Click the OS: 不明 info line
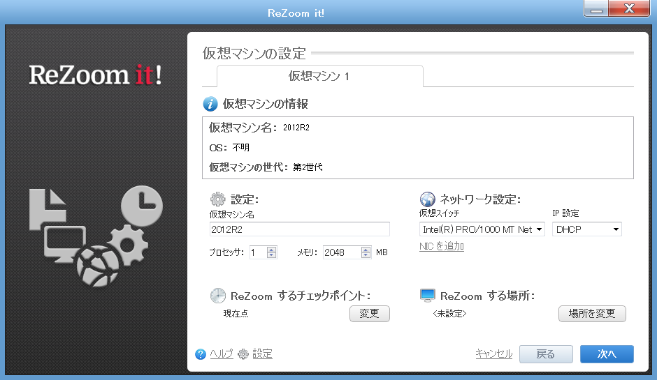This screenshot has height=380, width=657. 229,148
